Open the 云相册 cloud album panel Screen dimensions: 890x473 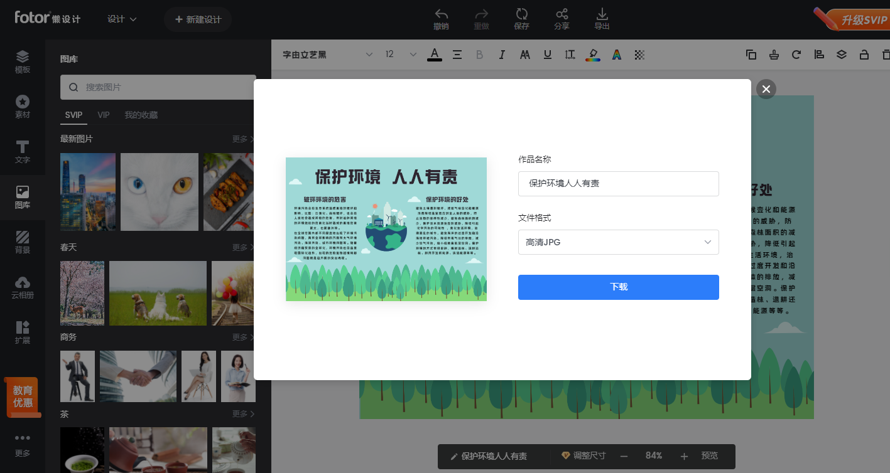[x=23, y=288]
